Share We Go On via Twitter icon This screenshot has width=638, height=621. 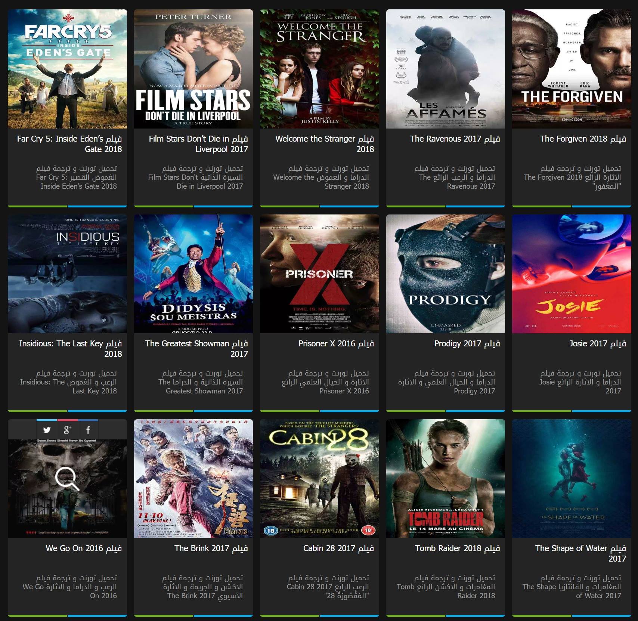[47, 430]
